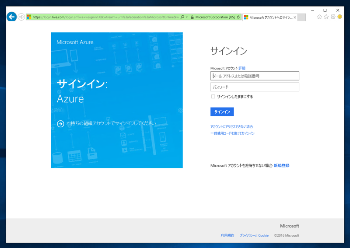Open the Home icon in toolbar

point(319,17)
